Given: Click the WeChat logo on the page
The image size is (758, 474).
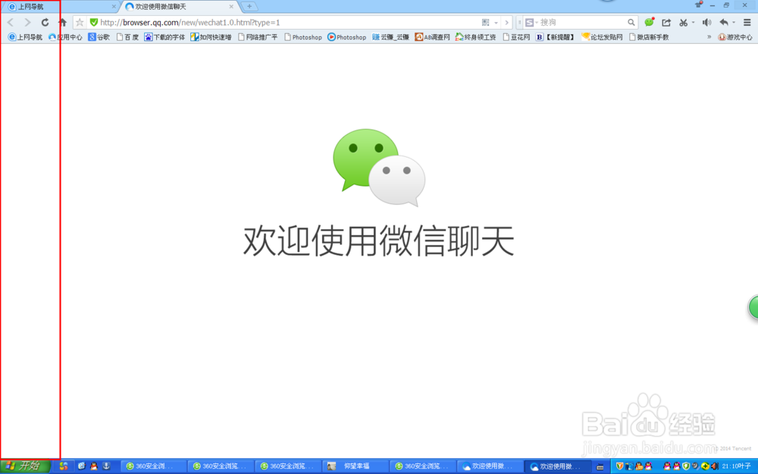Looking at the screenshot, I should (379, 168).
